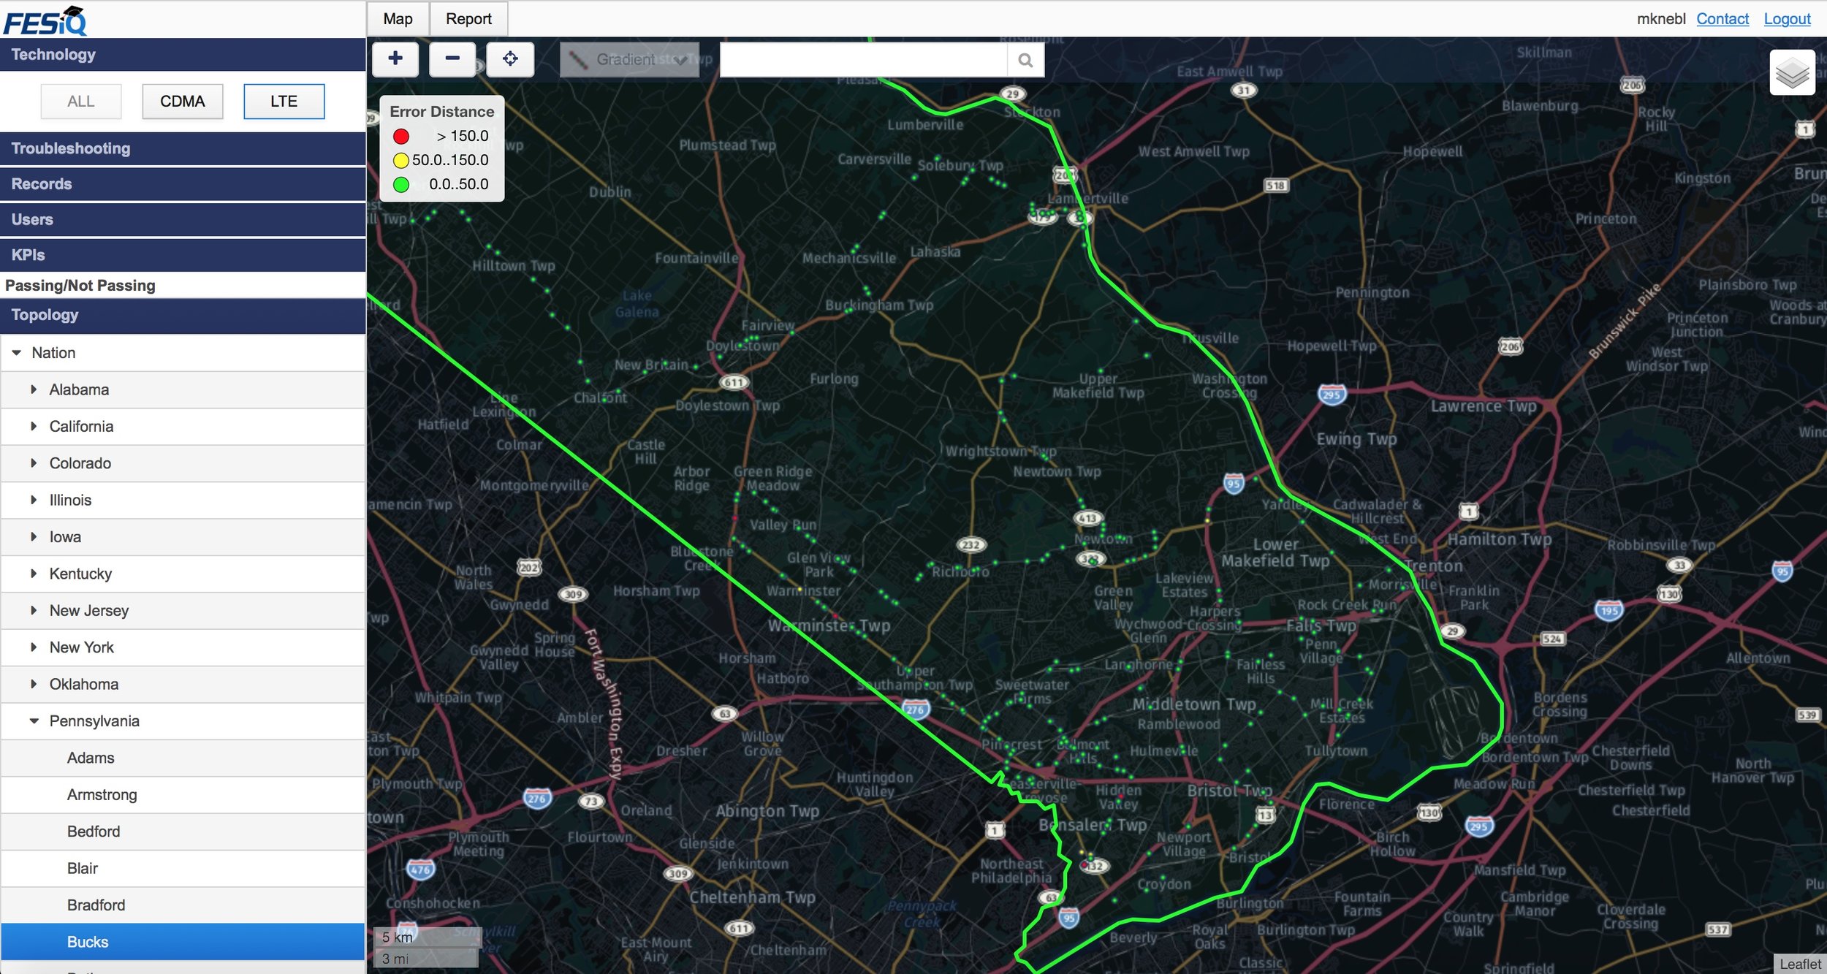Run search with magnifier icon
1827x974 pixels.
1025,60
